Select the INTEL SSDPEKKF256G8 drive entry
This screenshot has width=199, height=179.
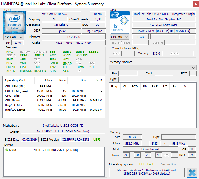point(55,150)
